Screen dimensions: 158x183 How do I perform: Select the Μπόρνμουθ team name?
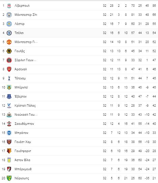click(x=23, y=169)
